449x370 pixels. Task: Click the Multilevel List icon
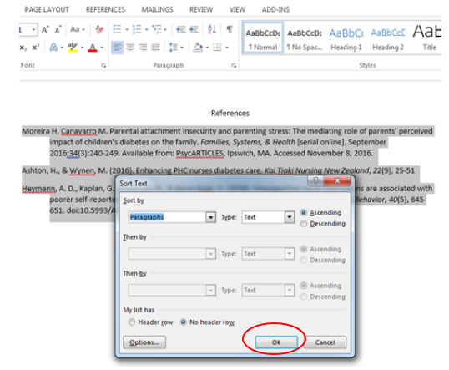tap(157, 29)
